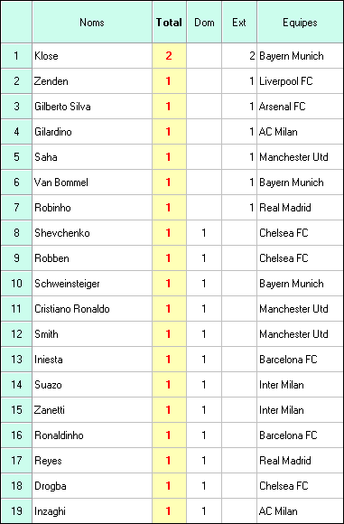Sort by the Total column header
The width and height of the screenshot is (344, 524).
(x=169, y=22)
